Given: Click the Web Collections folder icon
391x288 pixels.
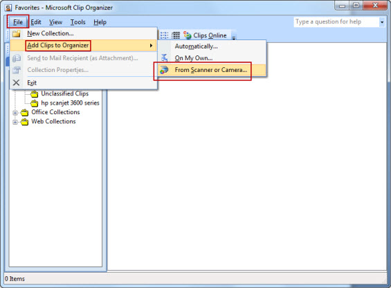Looking at the screenshot, I should [x=24, y=122].
